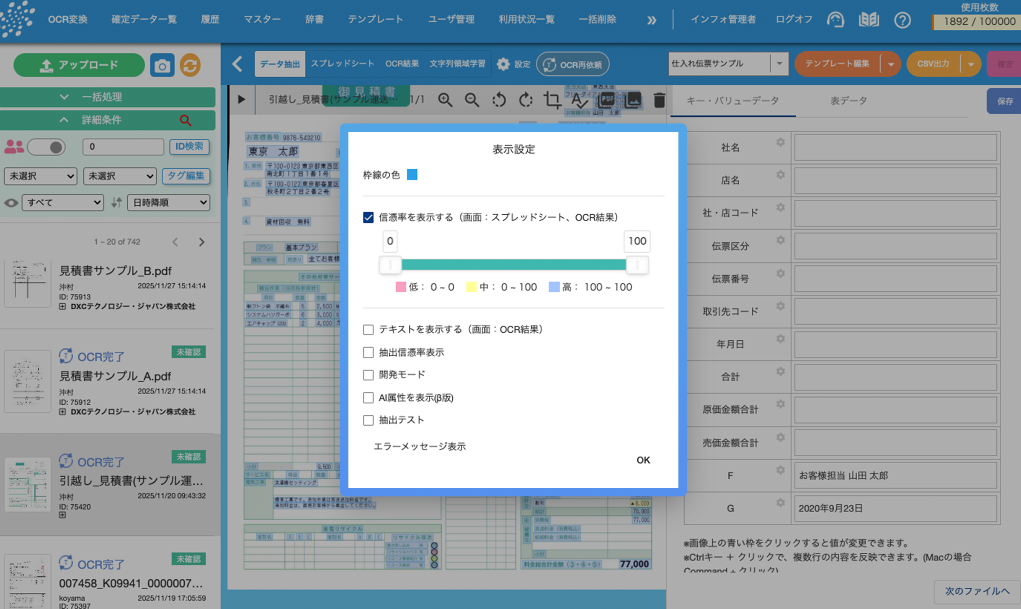Click the 枠線の色 color swatch
The width and height of the screenshot is (1021, 609).
pos(413,175)
